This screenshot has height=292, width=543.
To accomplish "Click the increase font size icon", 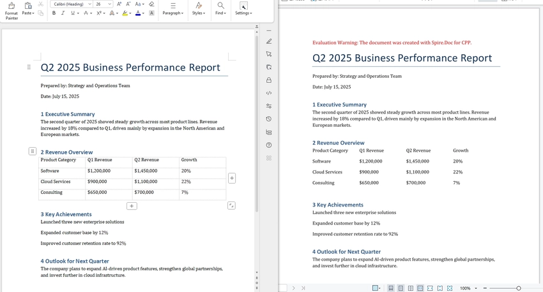I will (119, 4).
